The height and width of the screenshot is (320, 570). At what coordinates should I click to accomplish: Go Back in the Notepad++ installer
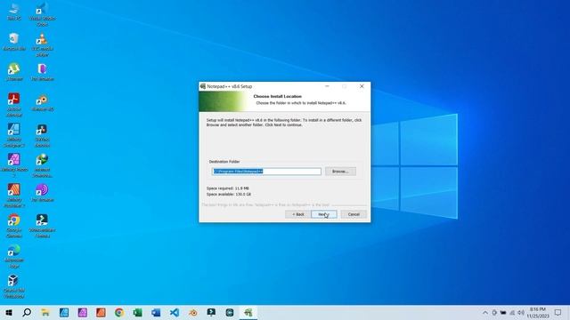click(297, 214)
